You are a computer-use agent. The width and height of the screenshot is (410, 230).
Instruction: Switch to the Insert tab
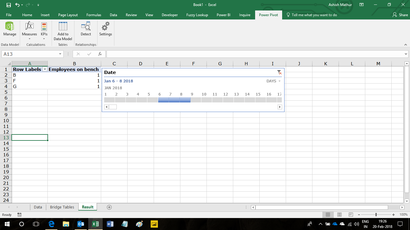point(45,15)
